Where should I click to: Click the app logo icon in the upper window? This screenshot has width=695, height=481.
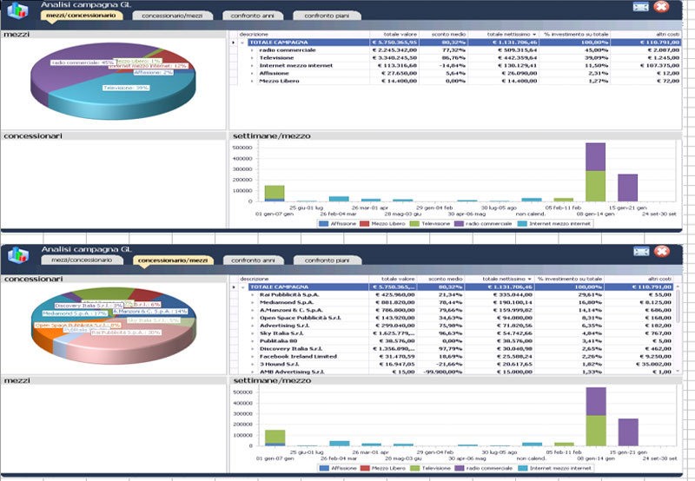click(18, 10)
